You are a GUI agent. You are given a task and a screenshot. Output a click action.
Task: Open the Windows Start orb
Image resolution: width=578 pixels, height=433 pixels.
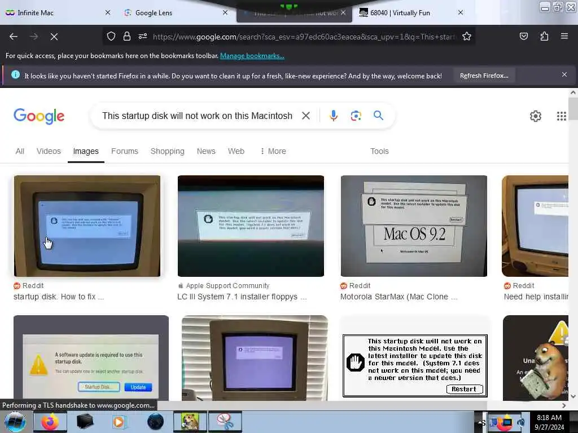click(15, 422)
